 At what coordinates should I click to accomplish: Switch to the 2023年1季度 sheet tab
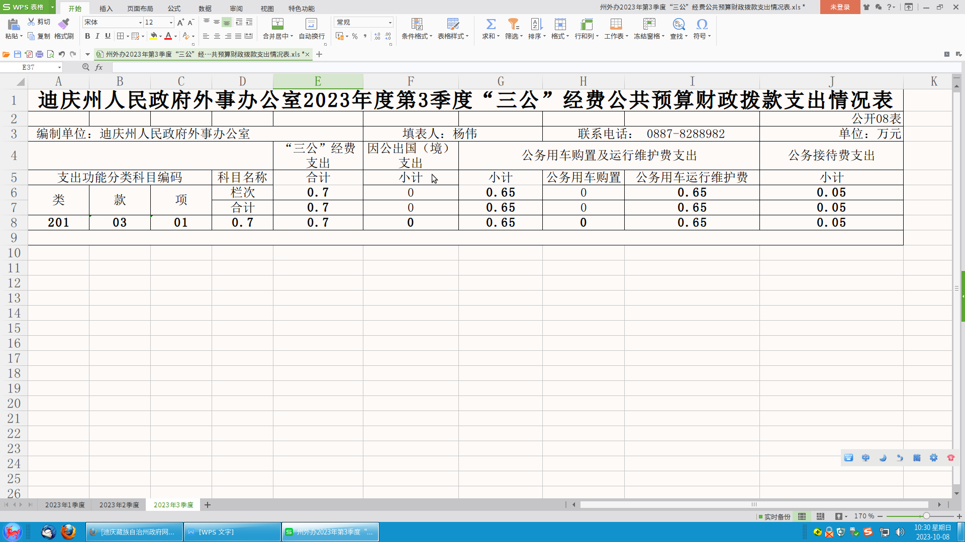[x=65, y=505]
